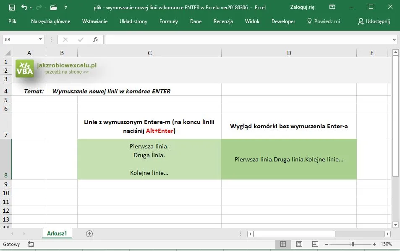Select row 8 header
The image size is (400, 251).
tap(6, 159)
